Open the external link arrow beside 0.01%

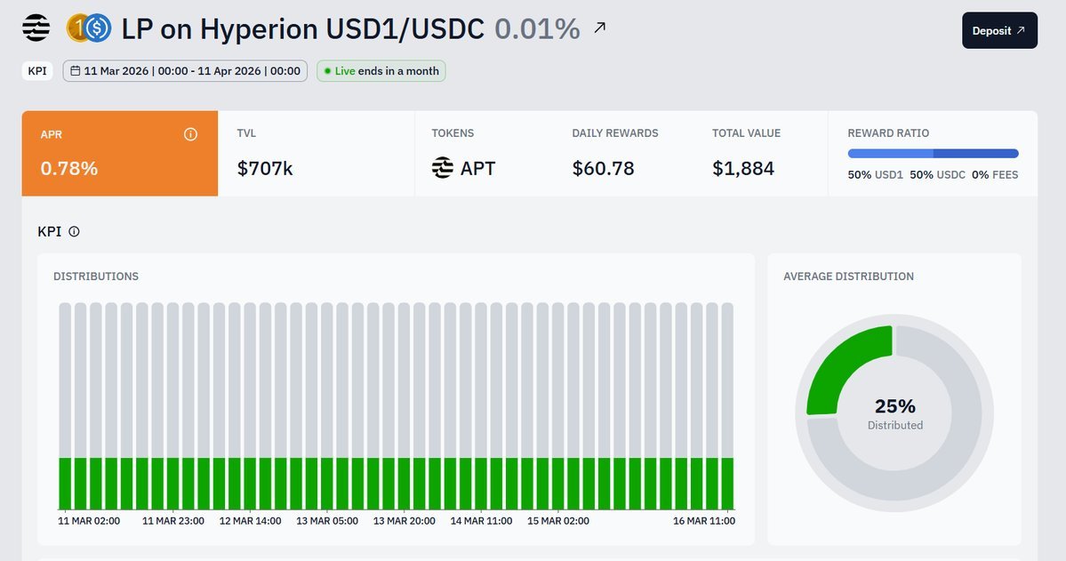(x=599, y=28)
